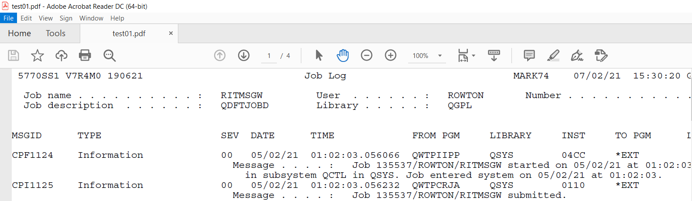The height and width of the screenshot is (201, 692).
Task: Add a comment with speech bubble
Action: (x=529, y=55)
